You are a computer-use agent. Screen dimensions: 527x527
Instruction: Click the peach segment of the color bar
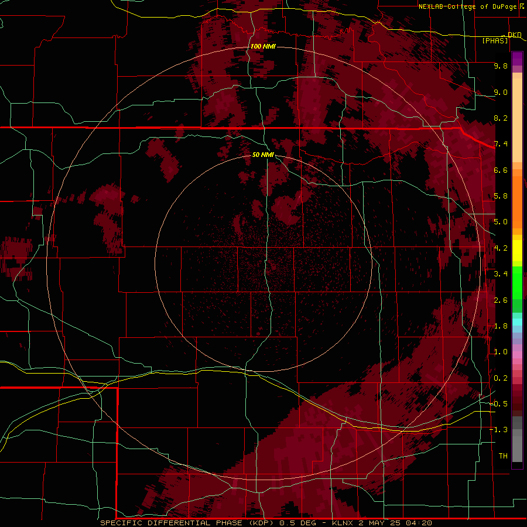coord(517,120)
